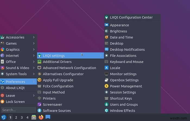Click the Screensaver moon icon
This screenshot has height=121, width=190.
point(39,104)
